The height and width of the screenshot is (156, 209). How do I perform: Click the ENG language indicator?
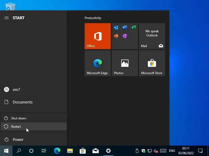[x=172, y=151]
